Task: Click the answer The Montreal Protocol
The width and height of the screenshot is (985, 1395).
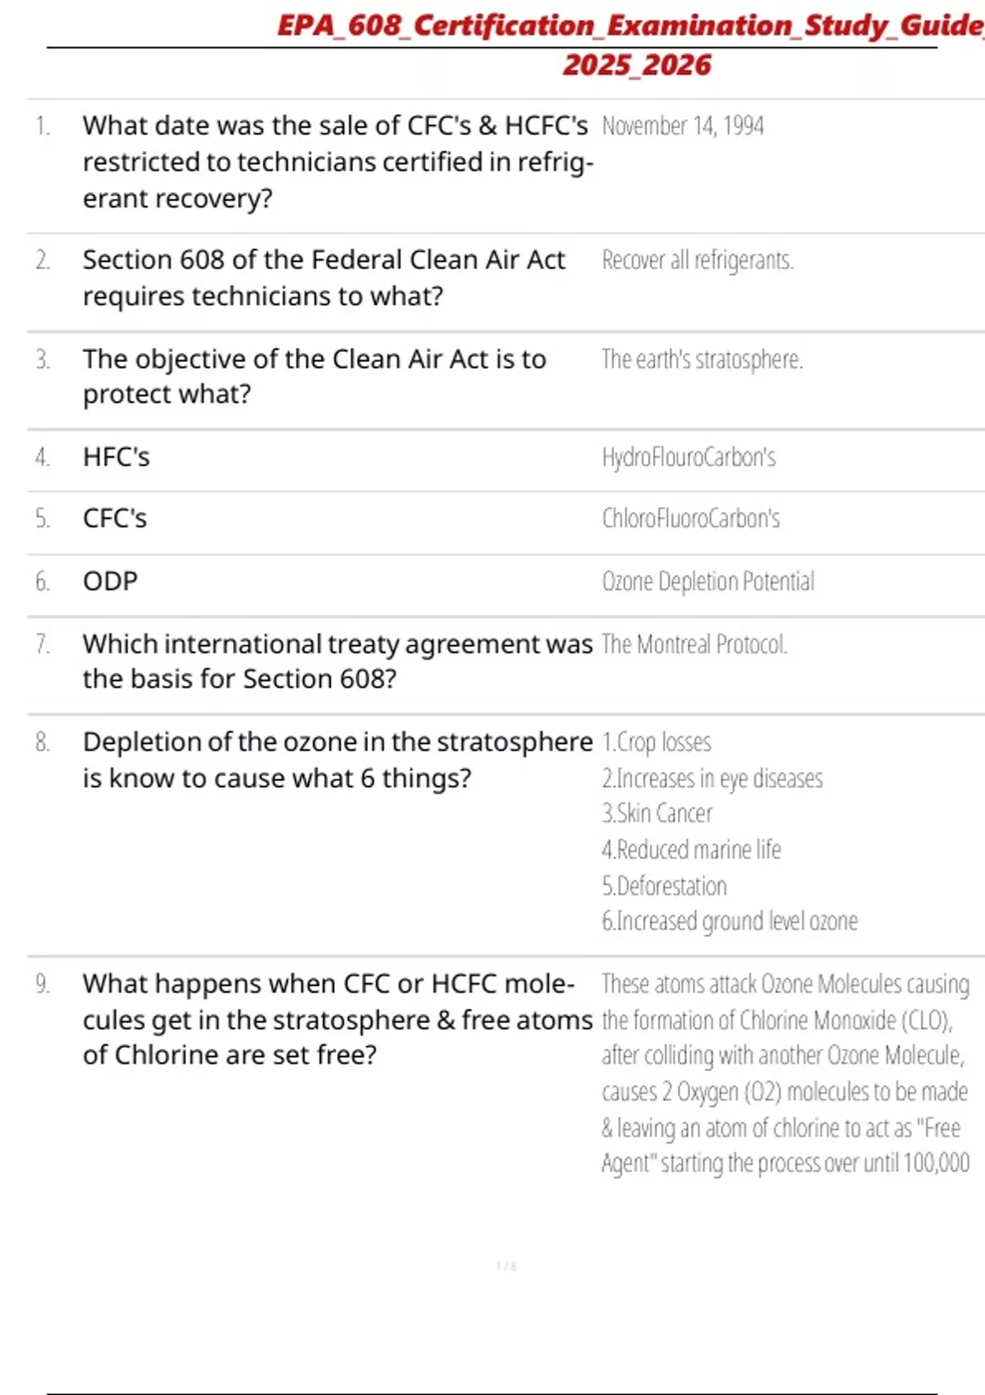Action: (x=694, y=644)
